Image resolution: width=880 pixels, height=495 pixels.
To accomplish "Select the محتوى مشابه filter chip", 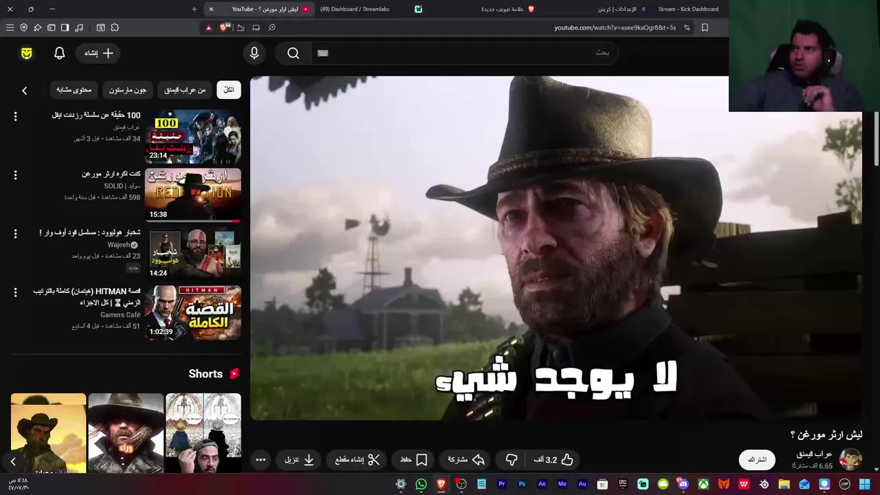I will point(74,90).
